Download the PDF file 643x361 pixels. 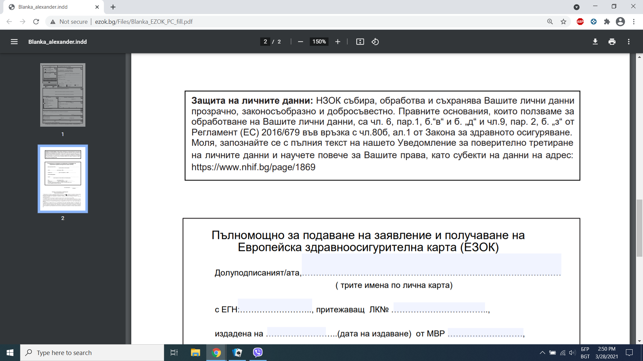point(595,42)
